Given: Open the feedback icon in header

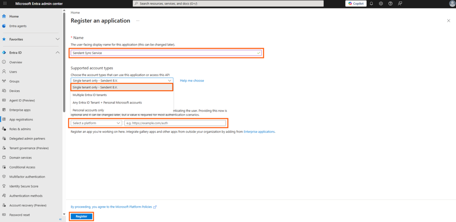Looking at the screenshot, I should pyautogui.click(x=400, y=3).
